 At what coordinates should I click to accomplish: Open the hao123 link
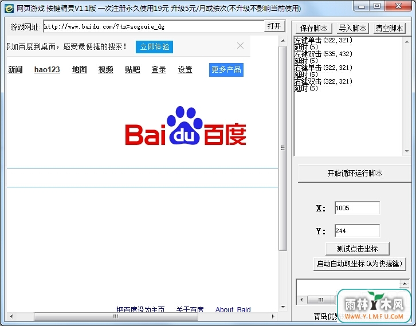[x=47, y=69]
